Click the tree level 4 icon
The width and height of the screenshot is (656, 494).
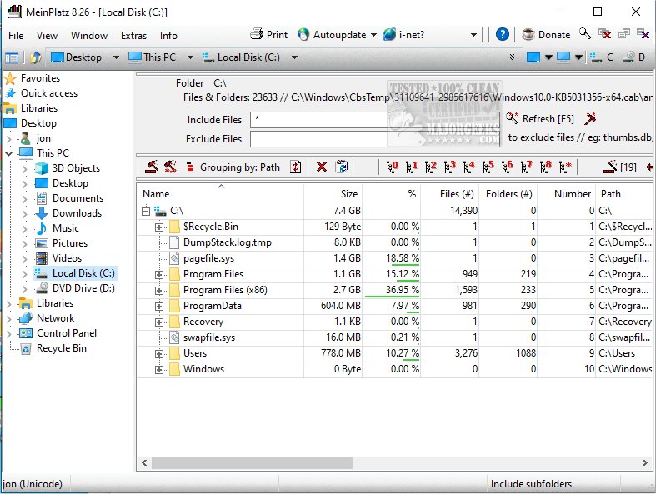click(x=468, y=167)
